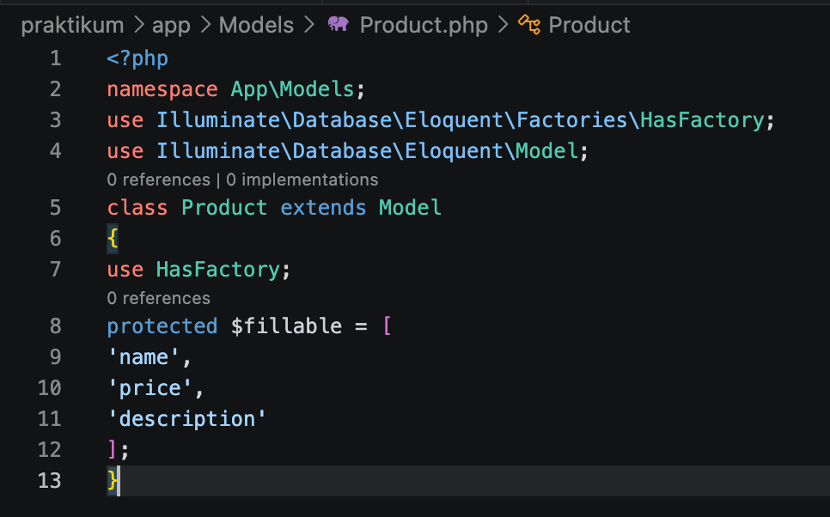Click the opening square bracket on line 8
Viewport: 830px width, 517px height.
387,326
